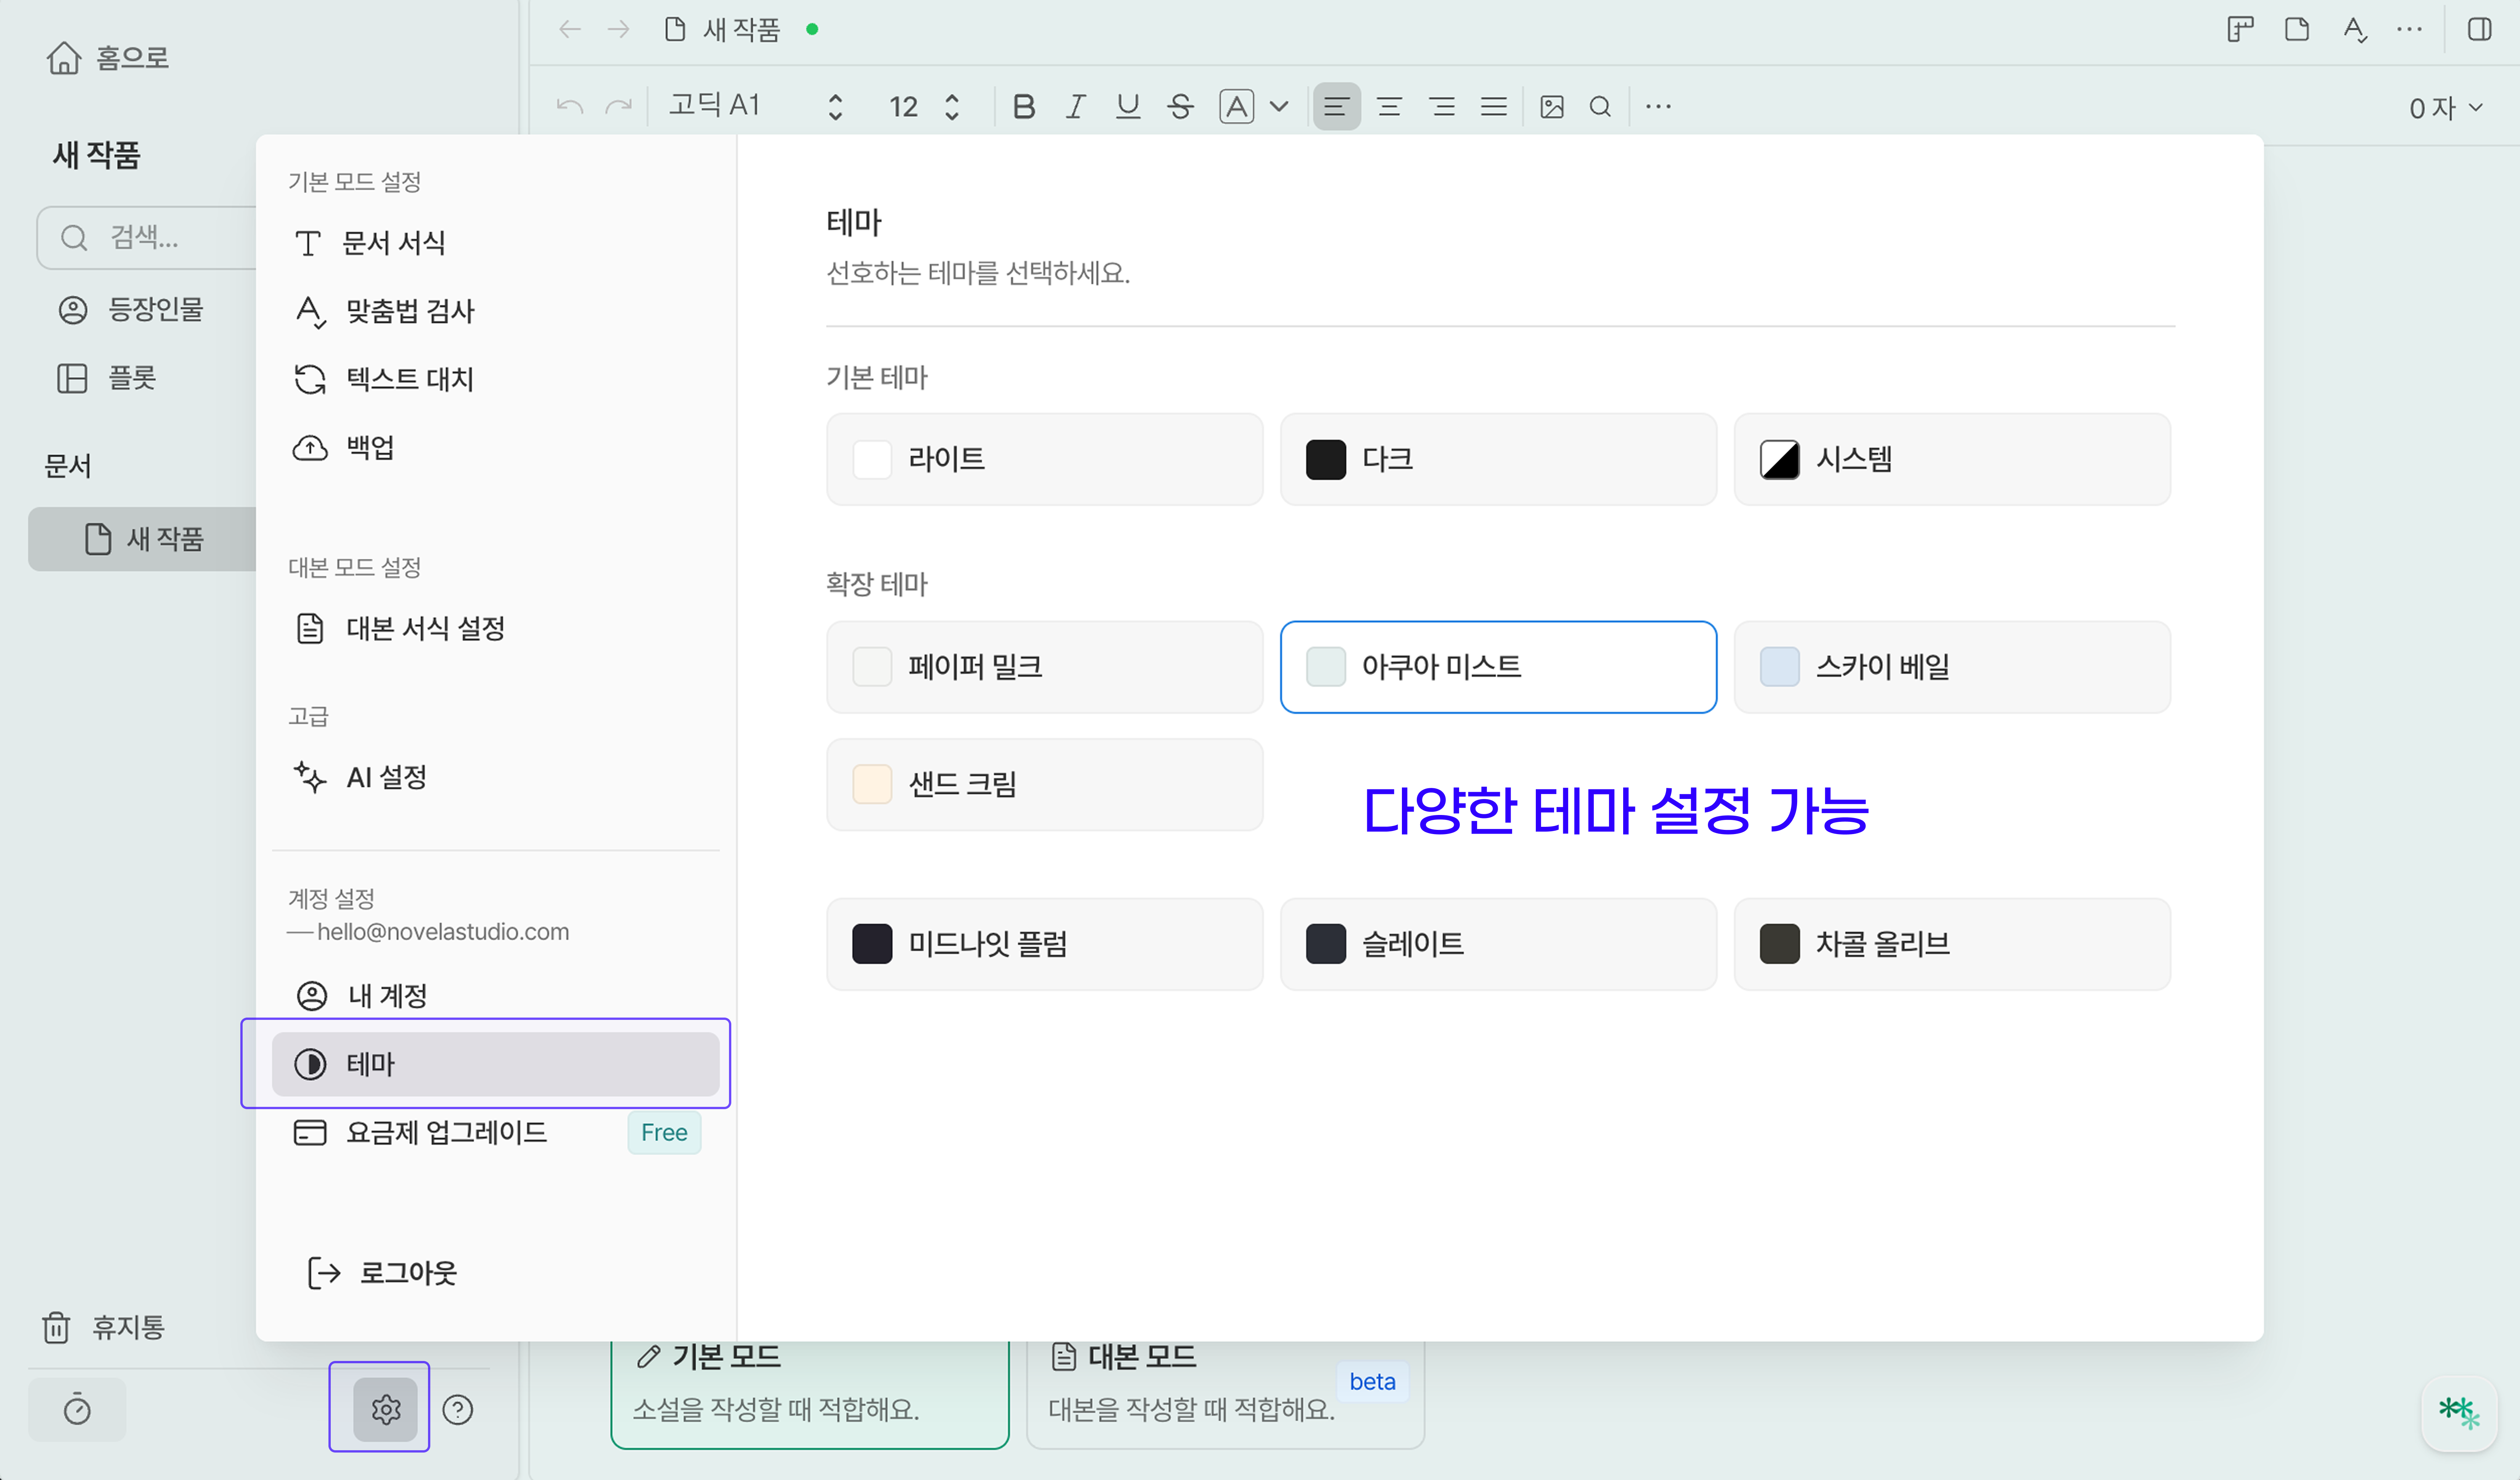Click the 샌드 크림 color swatch
The height and width of the screenshot is (1480, 2520).
(872, 784)
